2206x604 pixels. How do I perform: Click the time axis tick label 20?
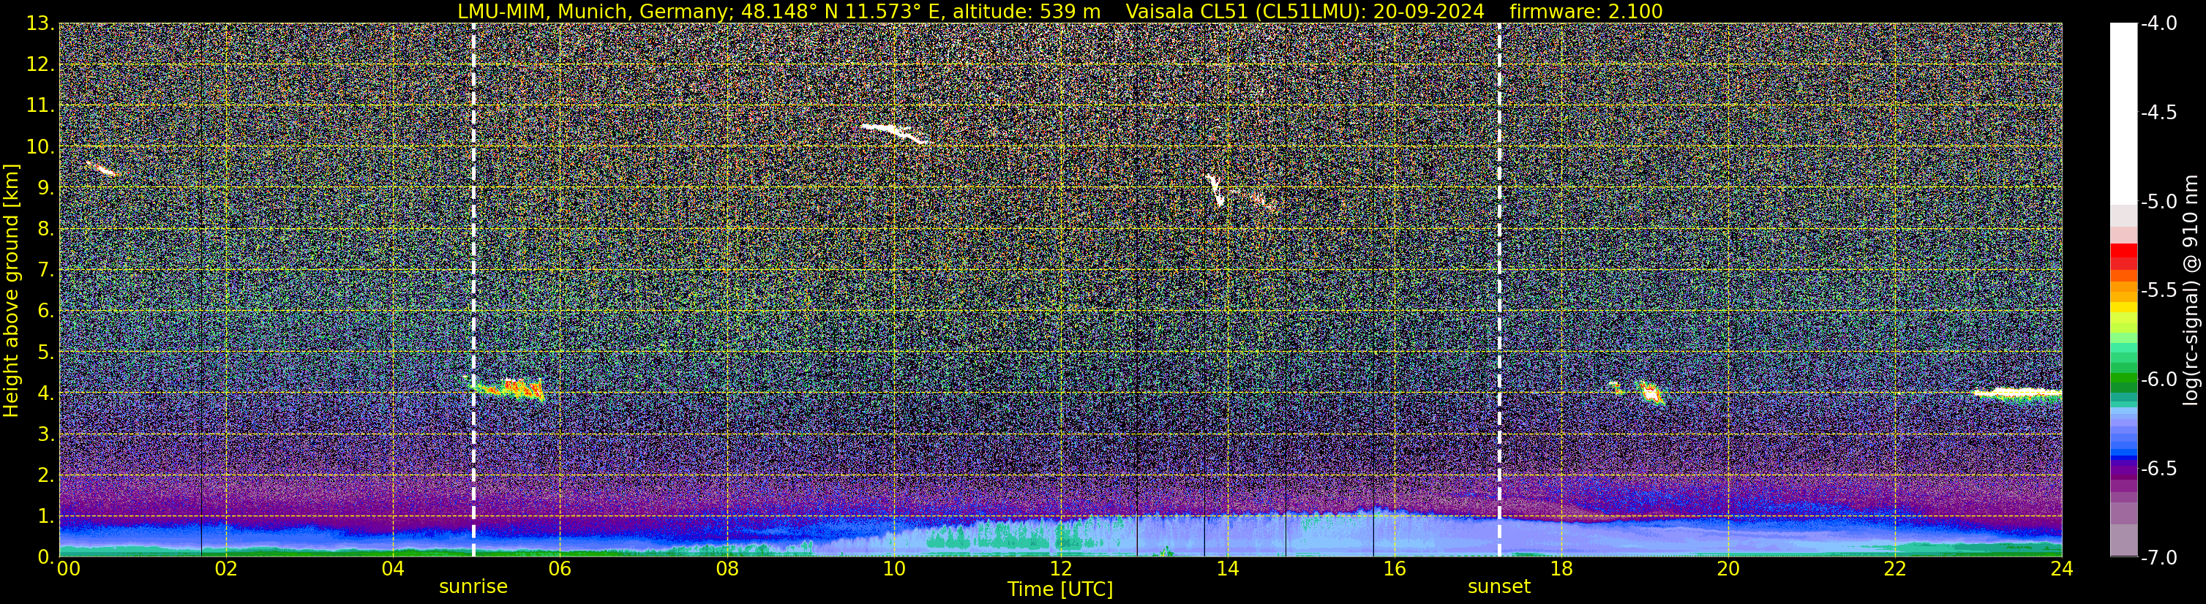pos(1728,569)
